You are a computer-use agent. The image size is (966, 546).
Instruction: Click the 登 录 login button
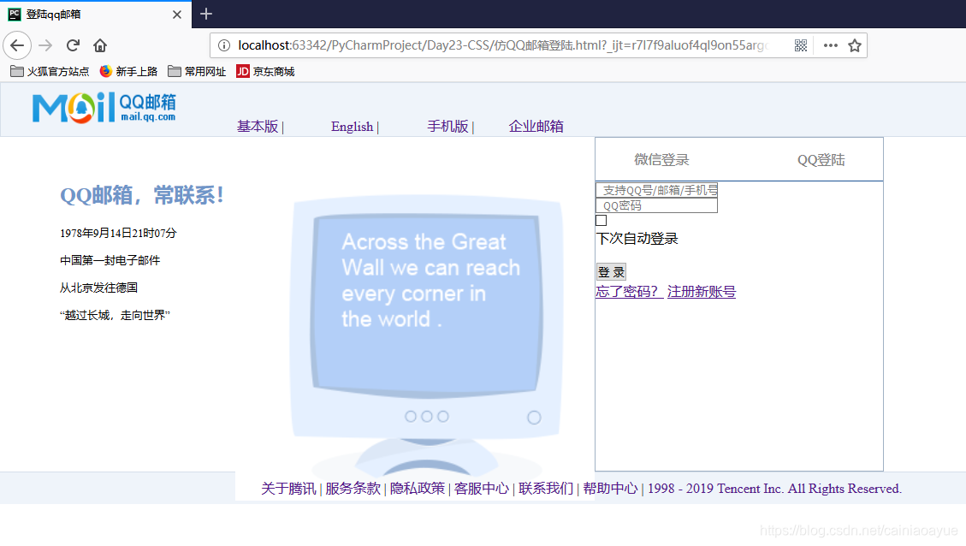click(611, 272)
